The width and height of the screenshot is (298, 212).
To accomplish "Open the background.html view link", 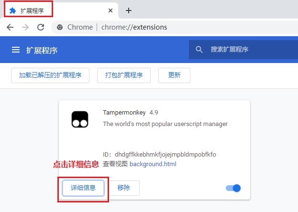I will pos(153,164).
